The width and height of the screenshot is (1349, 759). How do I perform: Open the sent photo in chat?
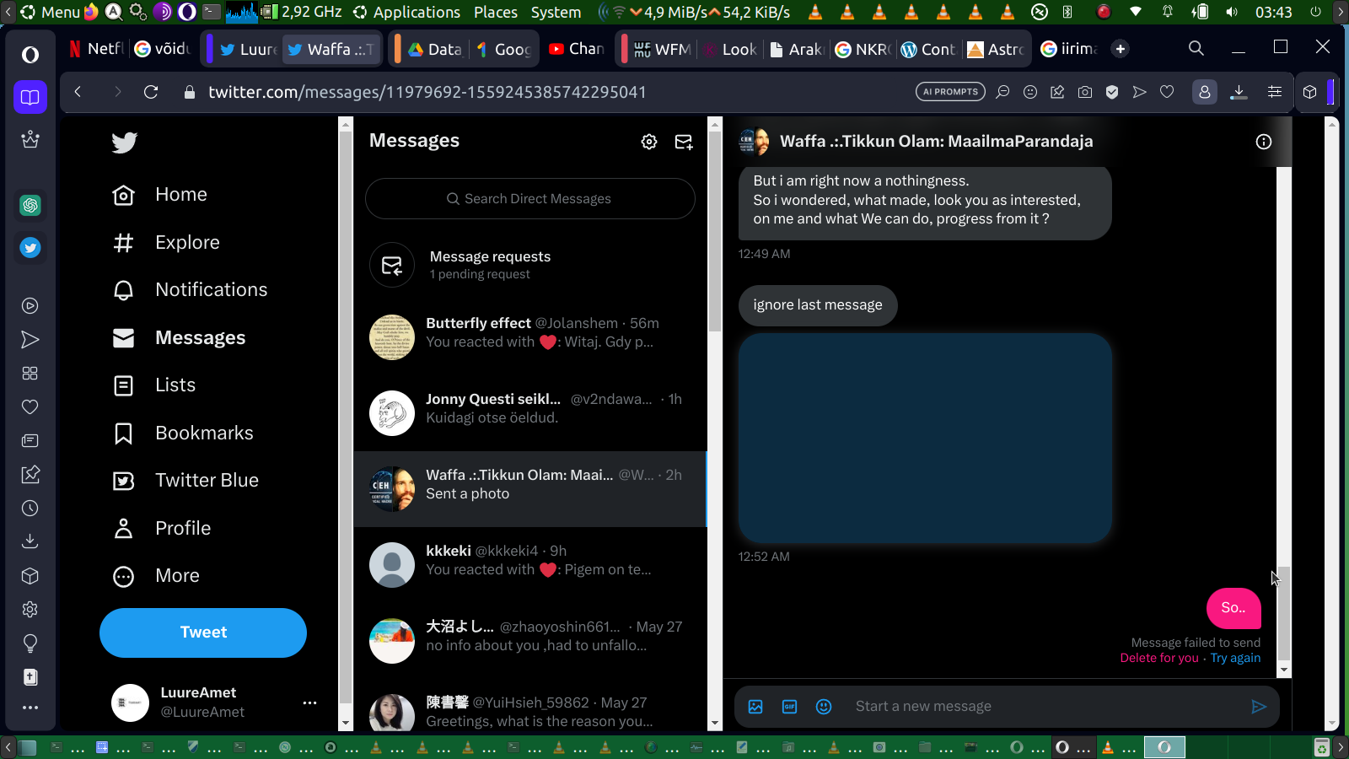pos(925,438)
